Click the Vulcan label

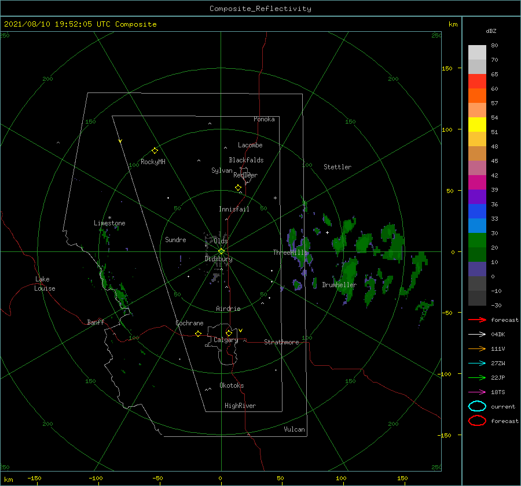pos(295,429)
